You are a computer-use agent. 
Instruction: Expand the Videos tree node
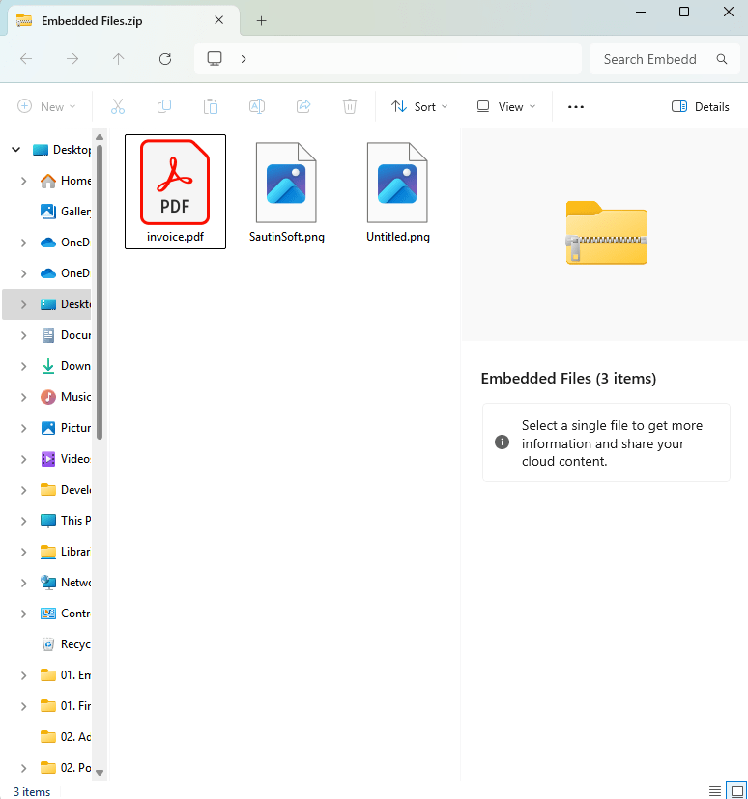click(x=23, y=459)
